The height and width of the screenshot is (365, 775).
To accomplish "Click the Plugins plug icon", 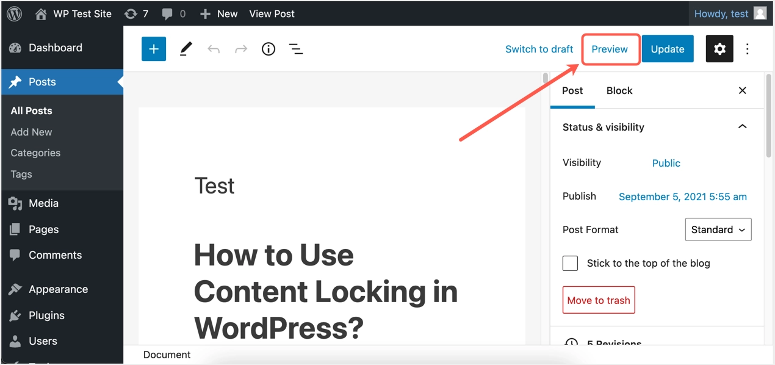I will click(15, 316).
